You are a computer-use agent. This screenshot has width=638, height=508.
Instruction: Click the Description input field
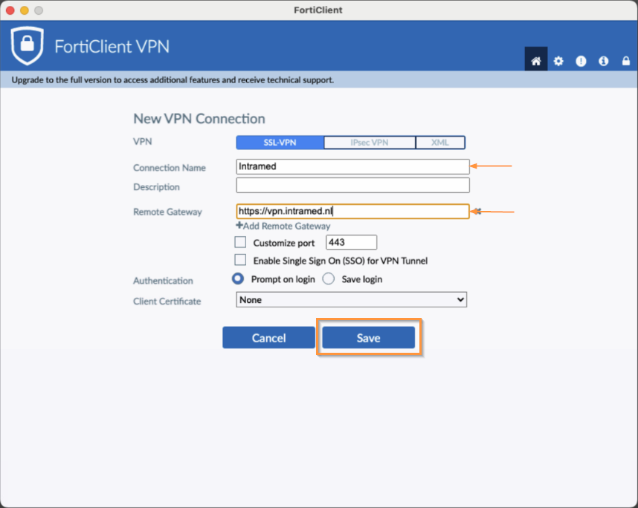point(352,186)
